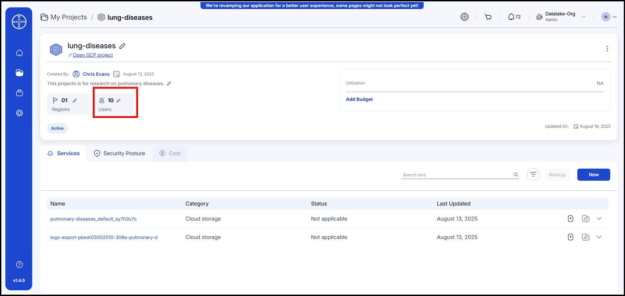
Task: Switch to the Cost tab
Action: [170, 153]
